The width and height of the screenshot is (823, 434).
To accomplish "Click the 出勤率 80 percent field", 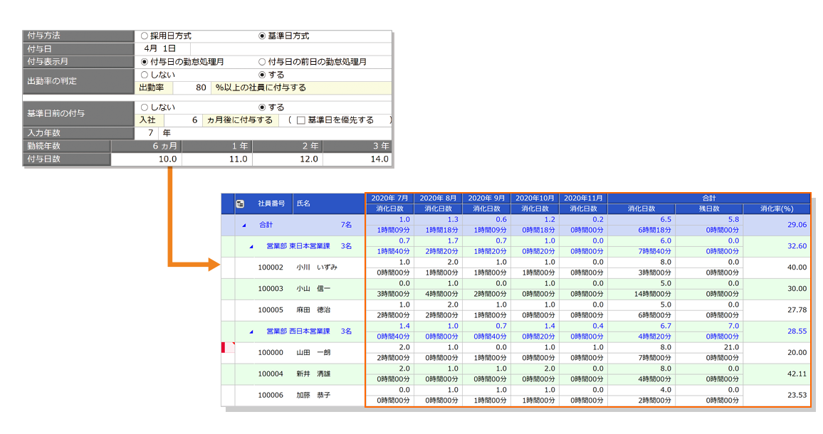I will pyautogui.click(x=192, y=88).
